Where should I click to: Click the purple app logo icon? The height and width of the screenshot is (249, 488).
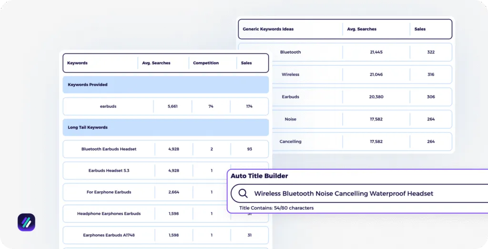tap(26, 222)
